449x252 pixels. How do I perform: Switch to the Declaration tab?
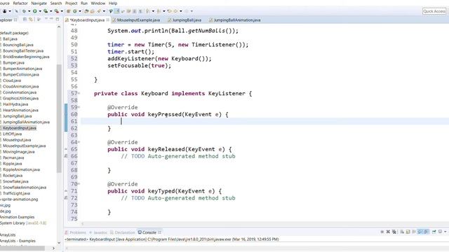pyautogui.click(x=122, y=232)
